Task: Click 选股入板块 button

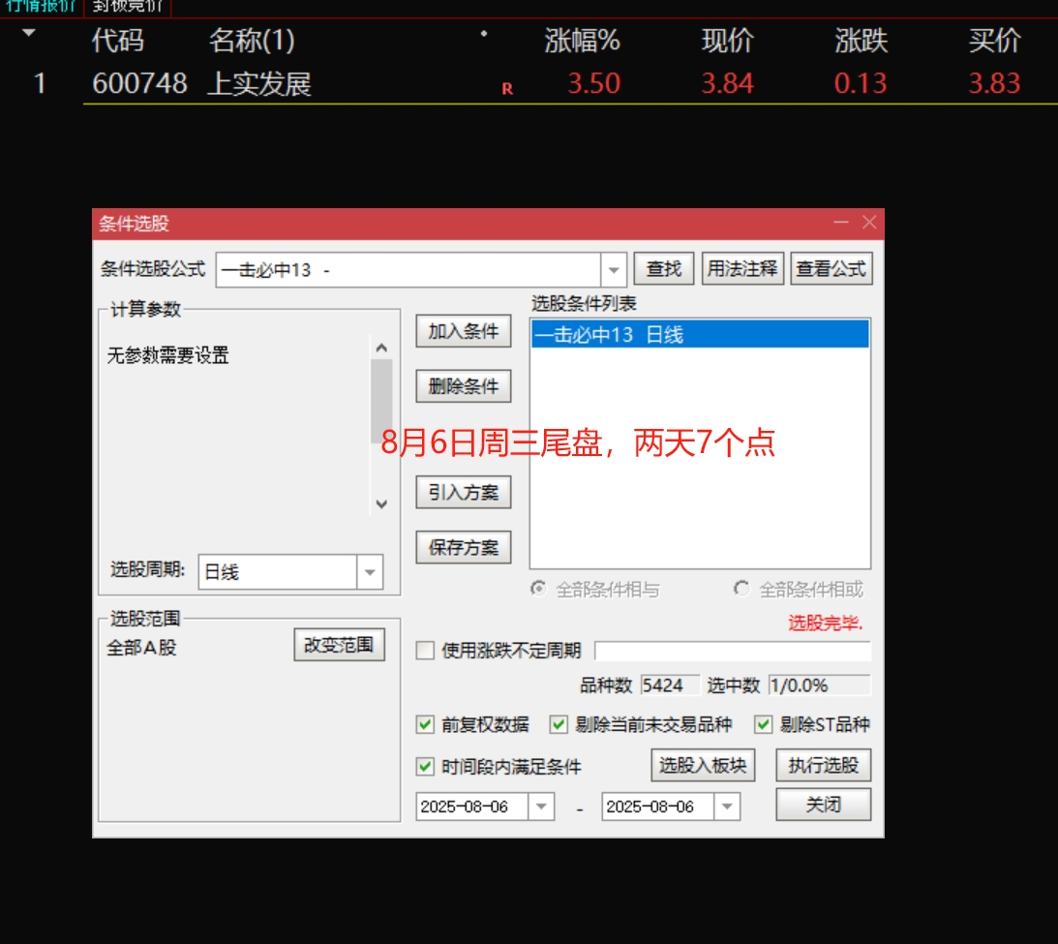Action: [703, 765]
